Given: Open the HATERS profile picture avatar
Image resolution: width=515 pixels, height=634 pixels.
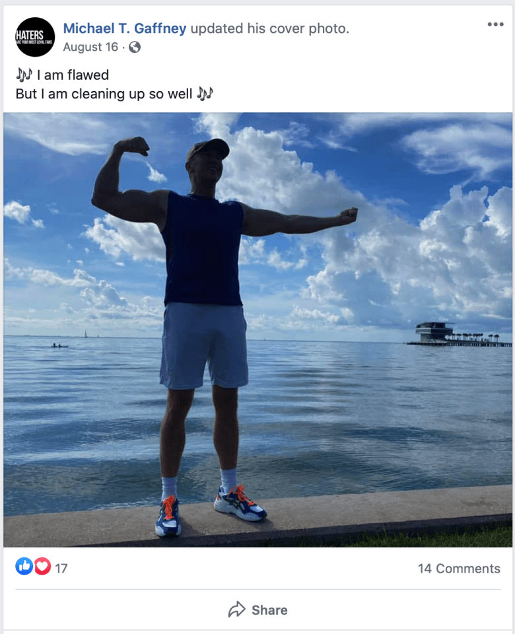Looking at the screenshot, I should [35, 37].
